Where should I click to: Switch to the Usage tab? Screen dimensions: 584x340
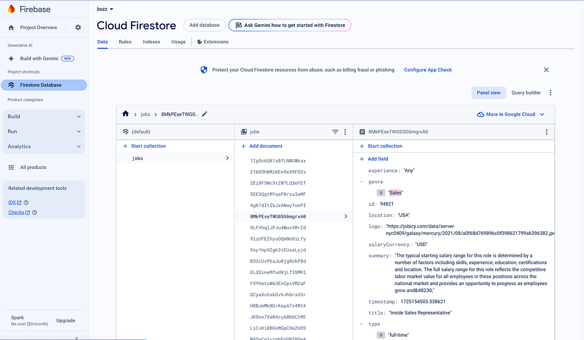(x=178, y=41)
